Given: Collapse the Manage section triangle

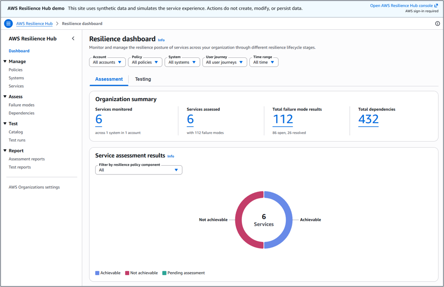Looking at the screenshot, I should click(5, 61).
